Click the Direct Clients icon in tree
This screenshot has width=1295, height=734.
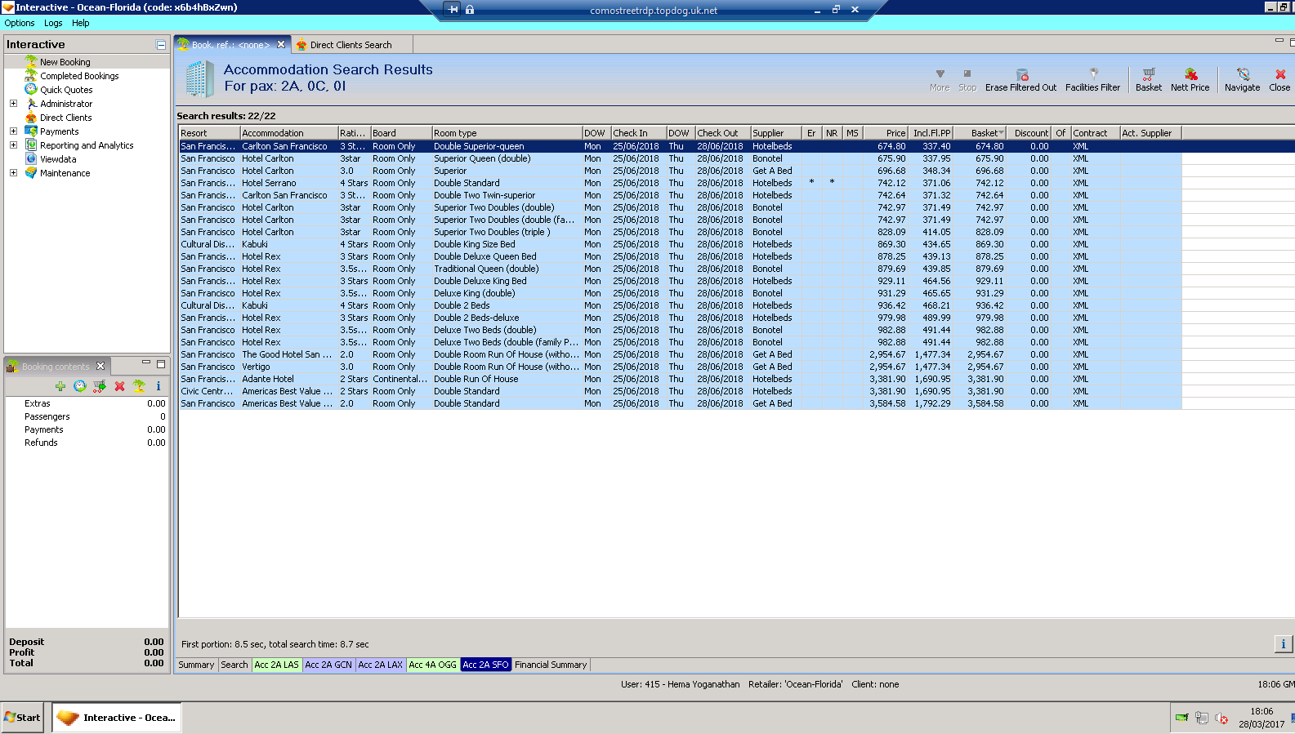coord(31,117)
